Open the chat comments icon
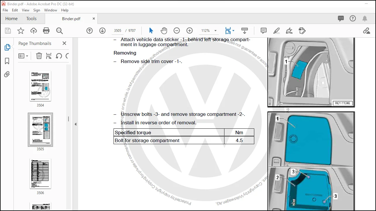This screenshot has width=376, height=211. point(341,19)
